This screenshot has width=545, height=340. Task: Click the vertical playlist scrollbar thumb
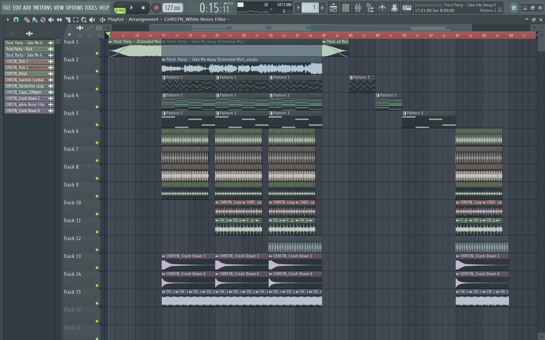tap(541, 45)
